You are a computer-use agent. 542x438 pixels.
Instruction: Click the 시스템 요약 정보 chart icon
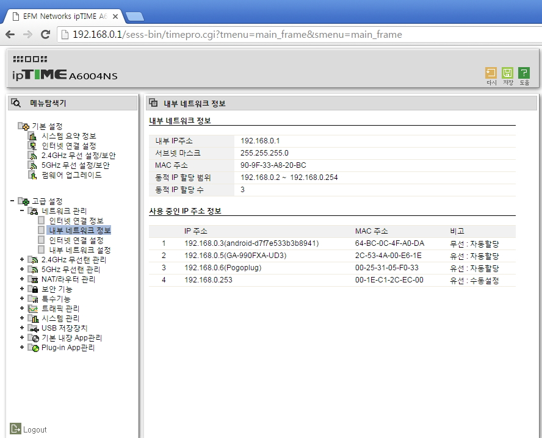pos(33,136)
